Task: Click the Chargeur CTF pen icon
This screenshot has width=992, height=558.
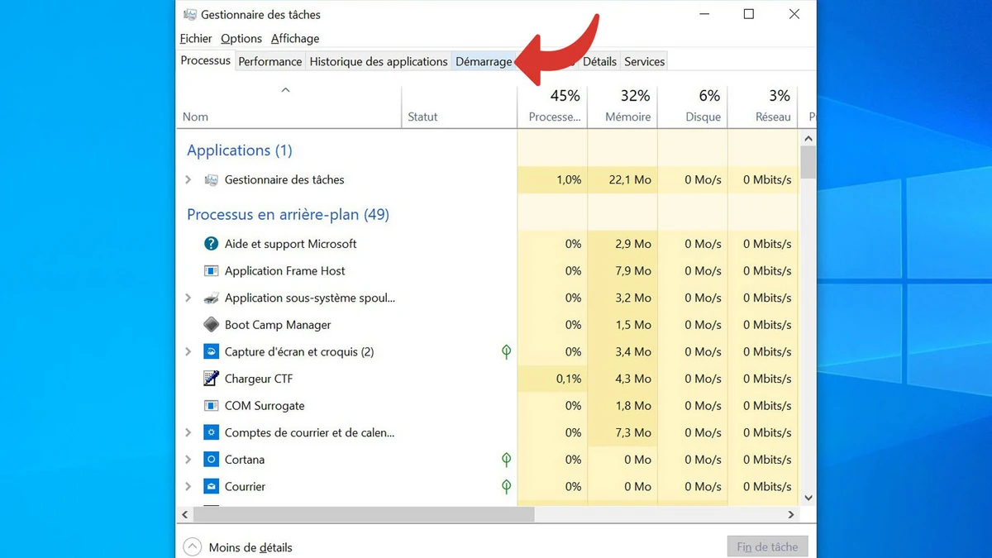Action: (211, 379)
